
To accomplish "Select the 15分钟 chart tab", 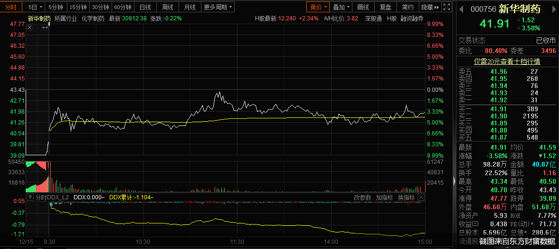I will (x=78, y=7).
